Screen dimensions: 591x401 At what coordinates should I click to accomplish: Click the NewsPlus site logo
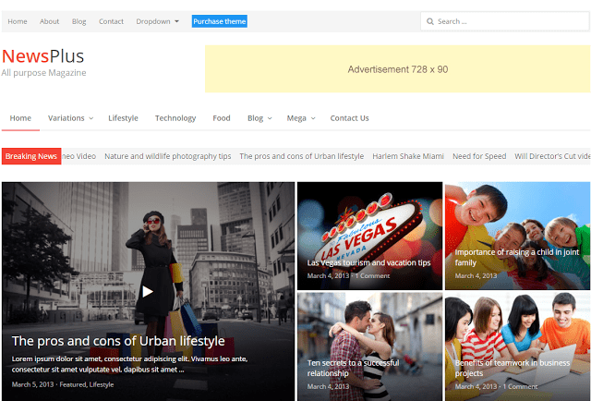click(43, 57)
